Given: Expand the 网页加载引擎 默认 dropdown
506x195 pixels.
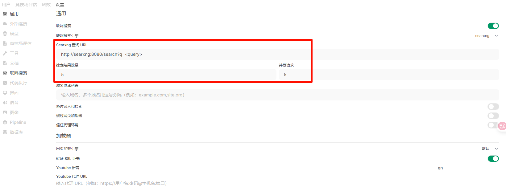Looking at the screenshot, I should (x=490, y=149).
